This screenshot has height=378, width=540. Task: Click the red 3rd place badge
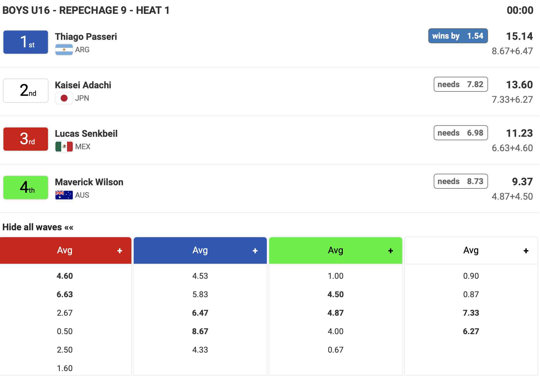coord(26,139)
